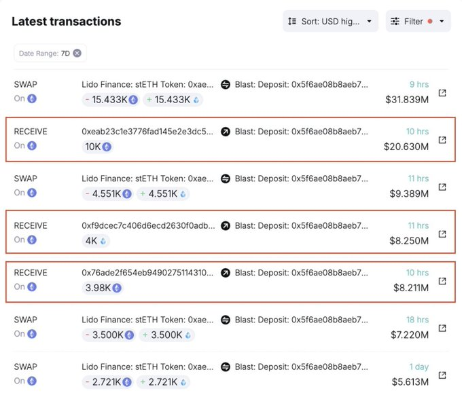
Task: Click arrow icon in 10K receive row
Action: (x=226, y=131)
